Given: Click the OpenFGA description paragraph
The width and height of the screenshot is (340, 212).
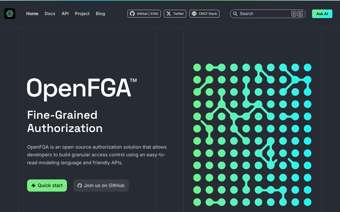Looking at the screenshot, I should coord(97,155).
